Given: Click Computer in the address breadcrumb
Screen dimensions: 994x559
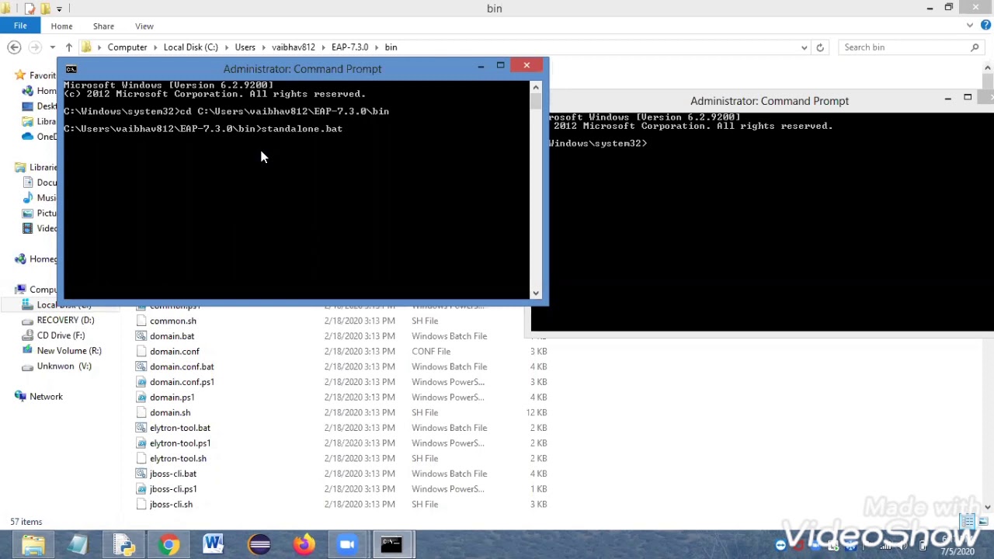Looking at the screenshot, I should point(127,47).
